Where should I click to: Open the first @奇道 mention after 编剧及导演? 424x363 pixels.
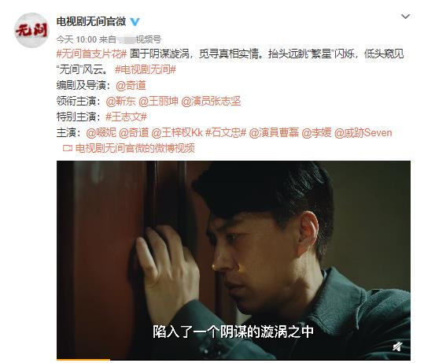131,85
